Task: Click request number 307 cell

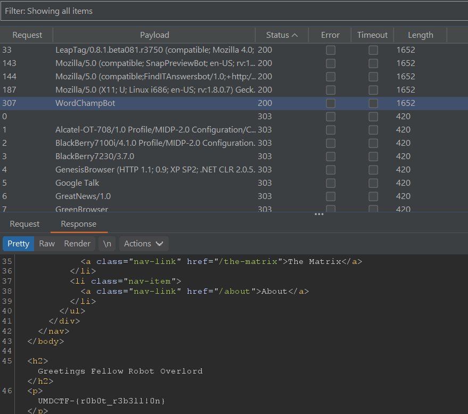Action: click(x=9, y=103)
